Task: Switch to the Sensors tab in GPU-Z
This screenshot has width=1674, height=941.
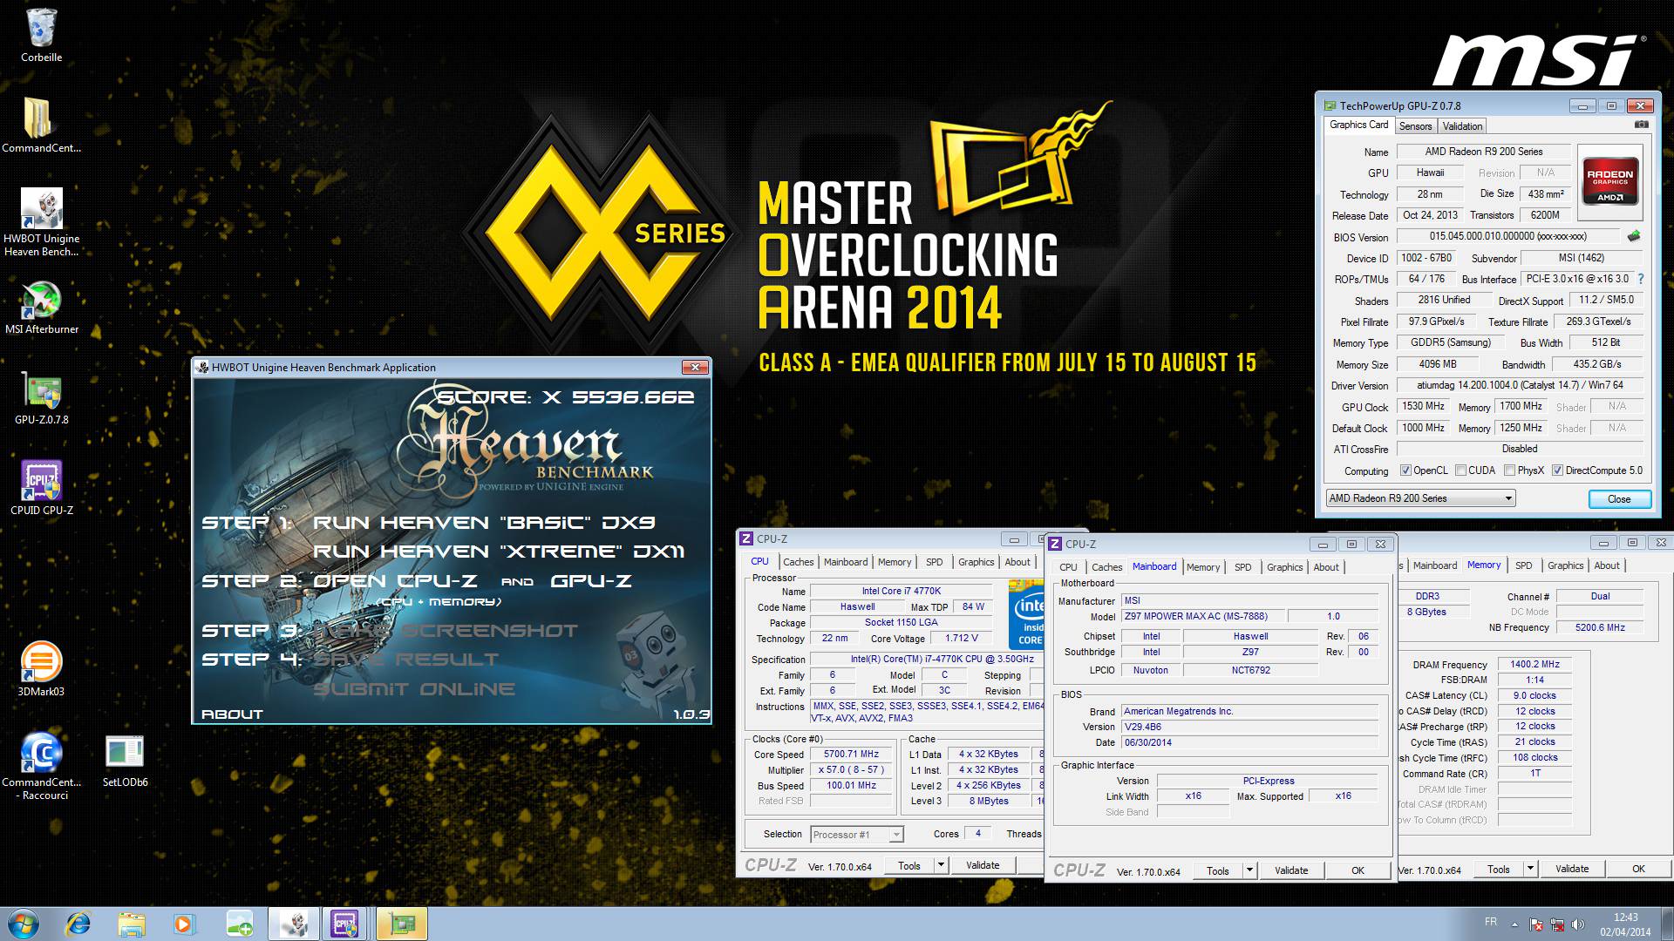Action: pyautogui.click(x=1415, y=126)
